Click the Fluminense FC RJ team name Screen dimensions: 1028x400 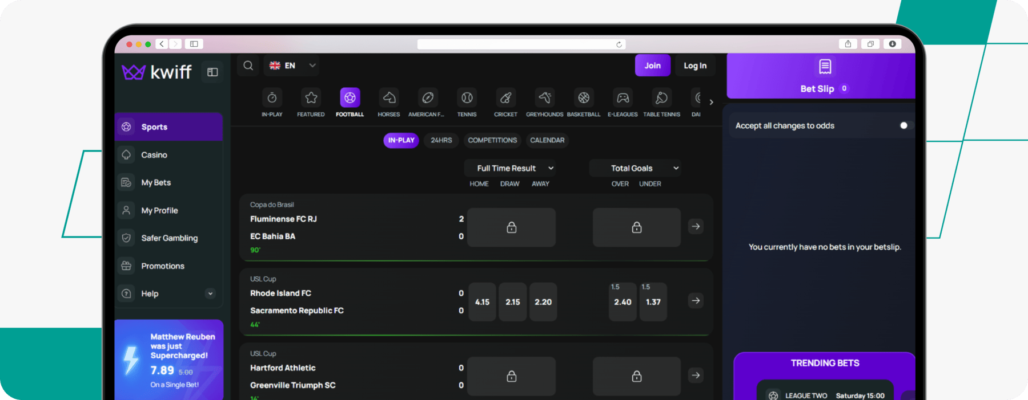coord(283,219)
